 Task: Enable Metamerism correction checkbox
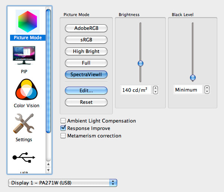63,136
